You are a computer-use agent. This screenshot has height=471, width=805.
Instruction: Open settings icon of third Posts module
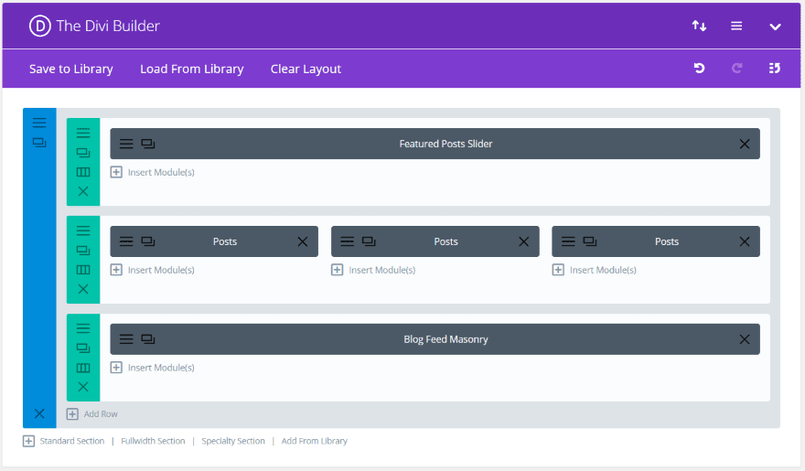point(568,241)
